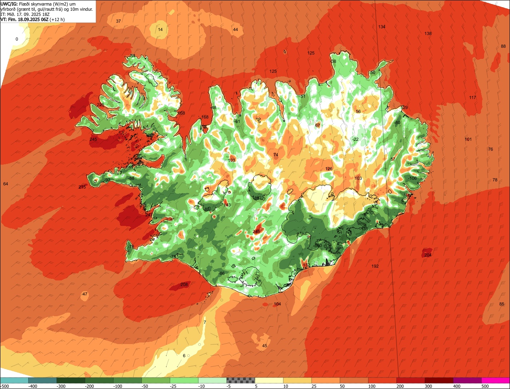Click the map value 132 on south coast
The height and width of the screenshot is (389, 510).
click(x=306, y=265)
